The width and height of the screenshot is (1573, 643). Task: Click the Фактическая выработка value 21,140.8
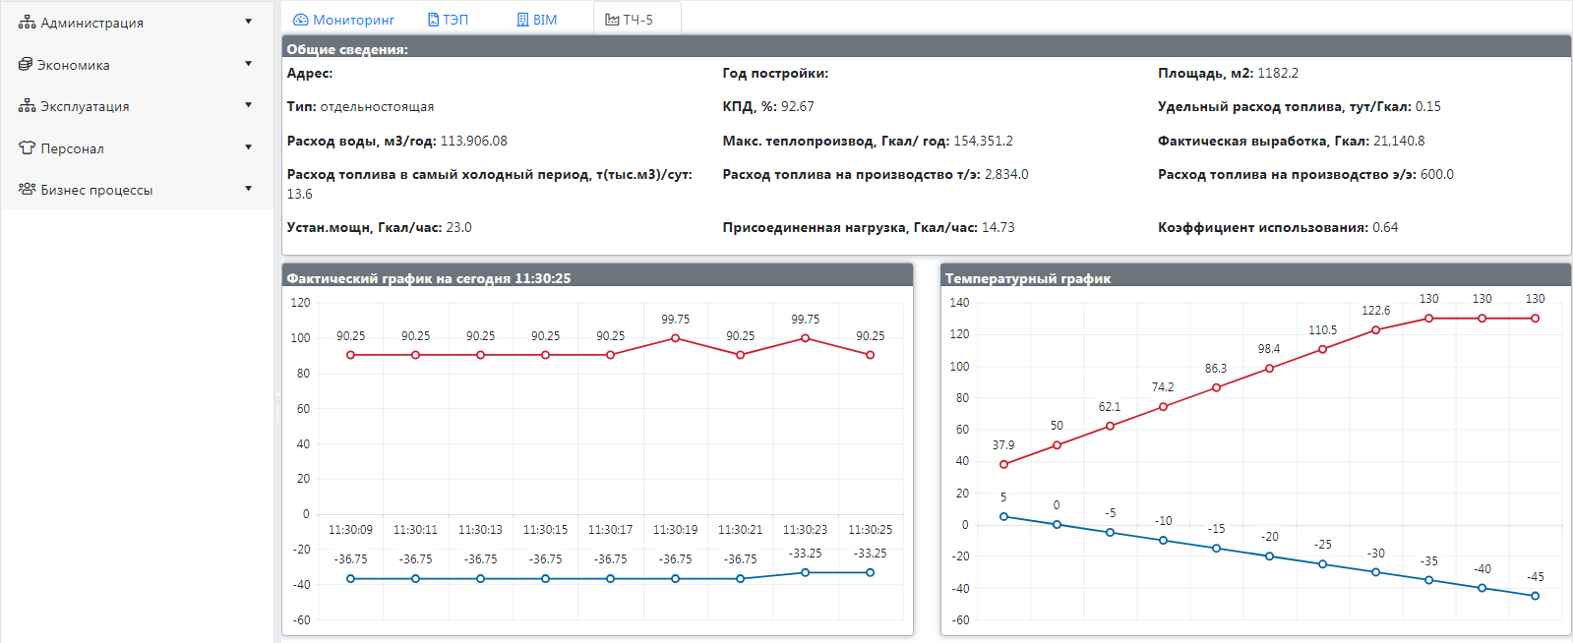pyautogui.click(x=1399, y=141)
